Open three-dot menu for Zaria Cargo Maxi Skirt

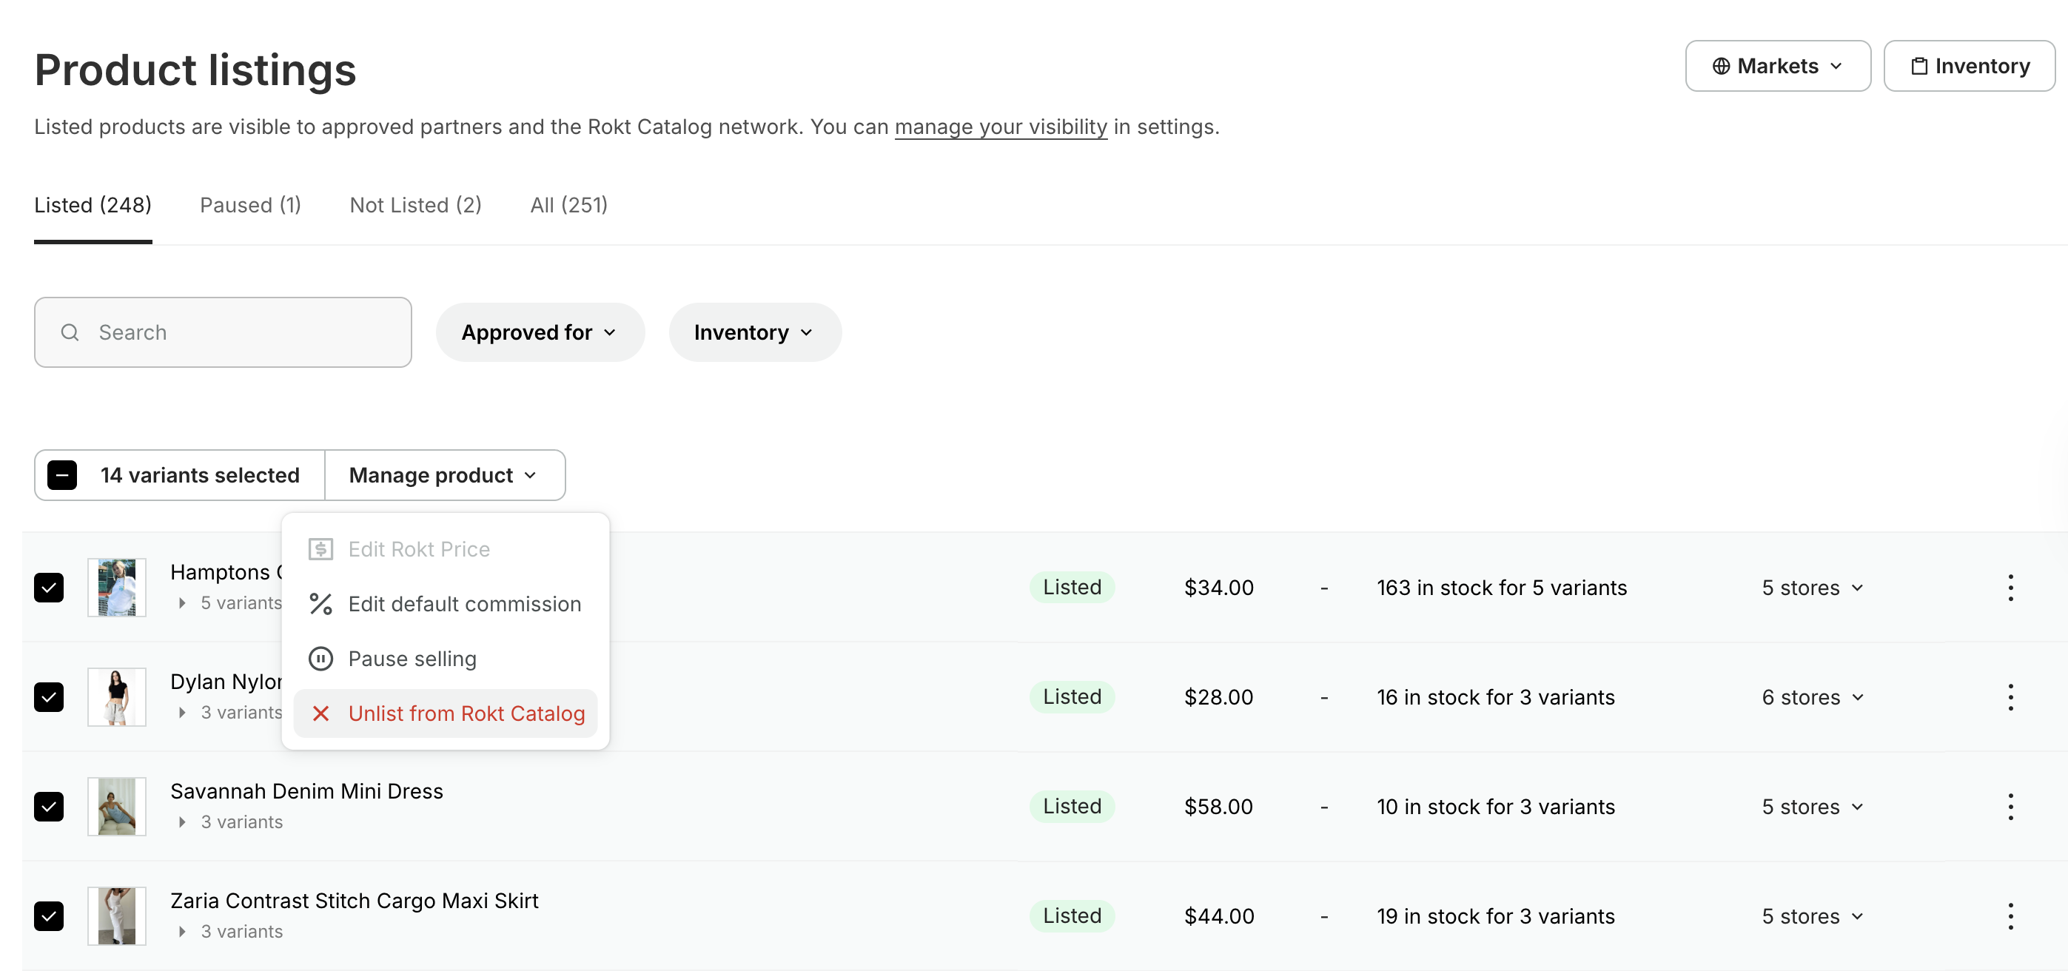coord(2010,915)
